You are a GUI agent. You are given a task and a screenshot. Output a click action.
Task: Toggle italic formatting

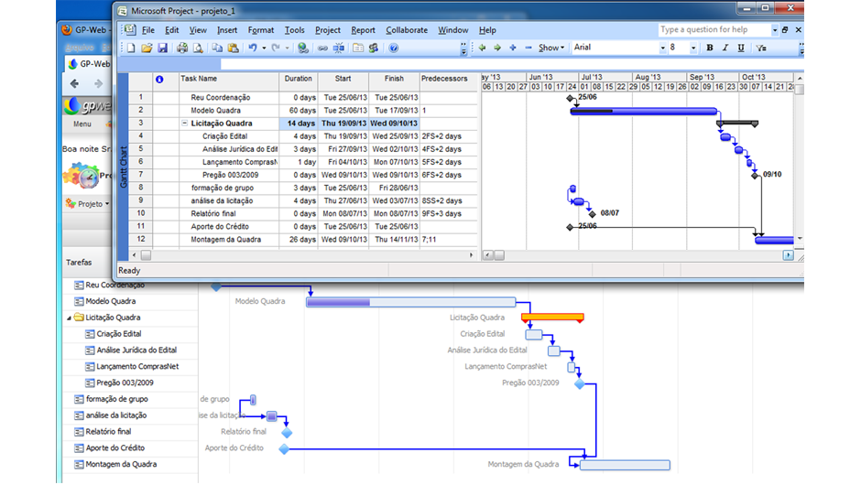(725, 48)
